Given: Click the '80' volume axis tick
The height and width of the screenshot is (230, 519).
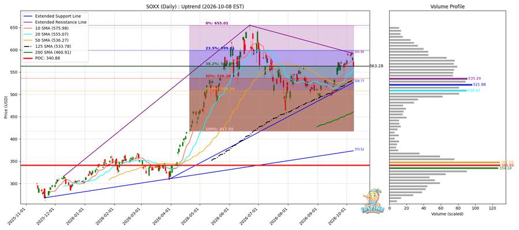Looking at the screenshot, I should [x=458, y=208].
